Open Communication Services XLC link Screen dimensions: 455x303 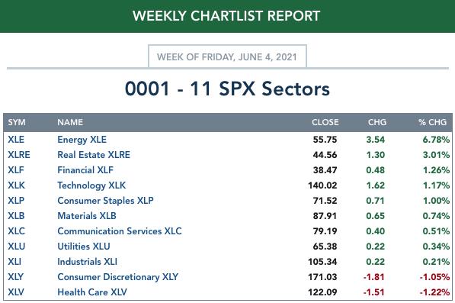120,231
